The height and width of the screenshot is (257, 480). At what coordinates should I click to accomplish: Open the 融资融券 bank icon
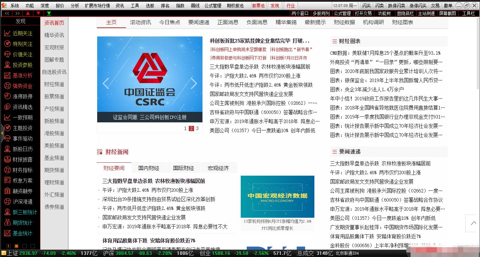click(x=7, y=191)
